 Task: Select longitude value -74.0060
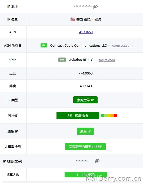(86, 73)
